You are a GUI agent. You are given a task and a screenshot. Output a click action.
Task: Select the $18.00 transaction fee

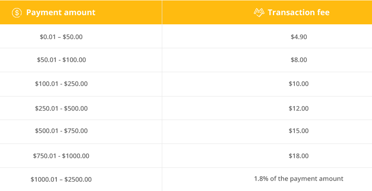tap(298, 156)
